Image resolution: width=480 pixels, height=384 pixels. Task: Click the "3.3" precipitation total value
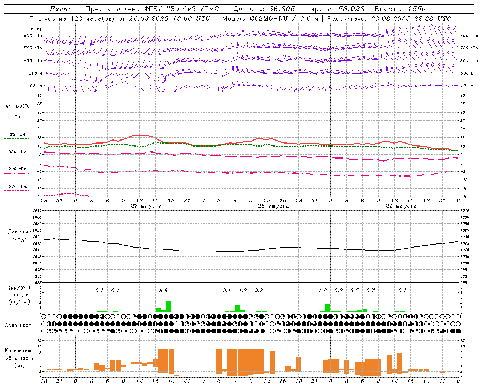tap(163, 290)
